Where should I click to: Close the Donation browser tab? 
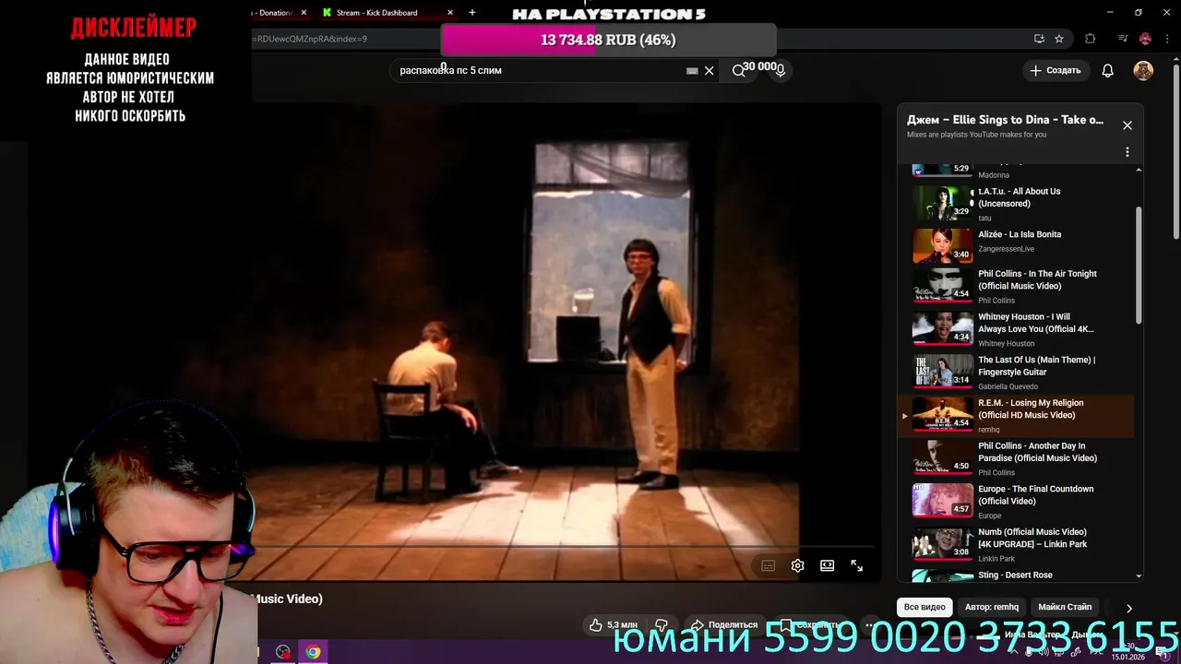pos(304,13)
